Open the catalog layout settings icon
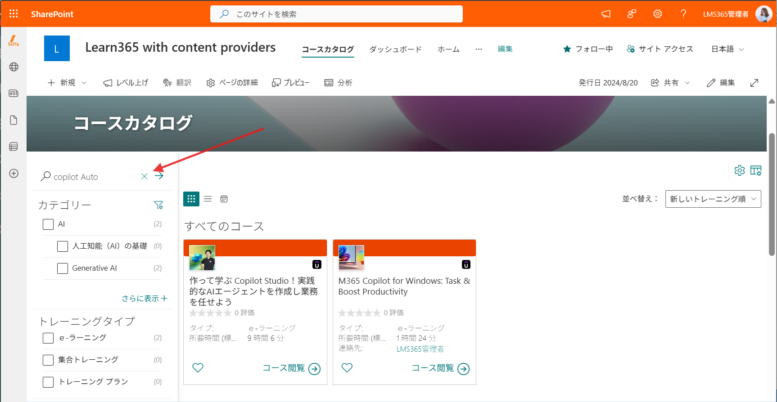Viewport: 777px width, 402px height. tap(756, 170)
